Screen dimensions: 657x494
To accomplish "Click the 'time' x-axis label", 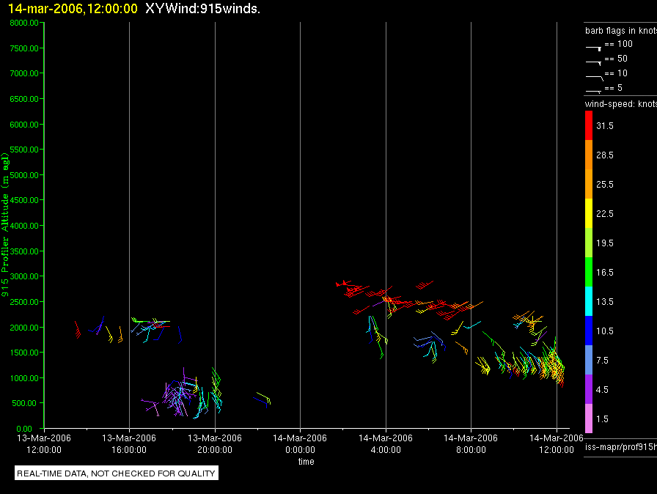I will click(x=307, y=461).
